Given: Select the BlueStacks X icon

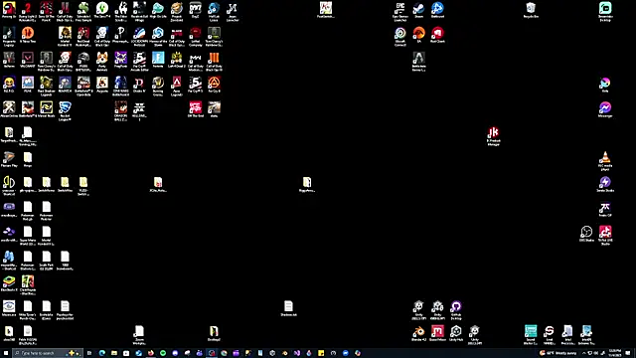Looking at the screenshot, I should click(9, 283).
